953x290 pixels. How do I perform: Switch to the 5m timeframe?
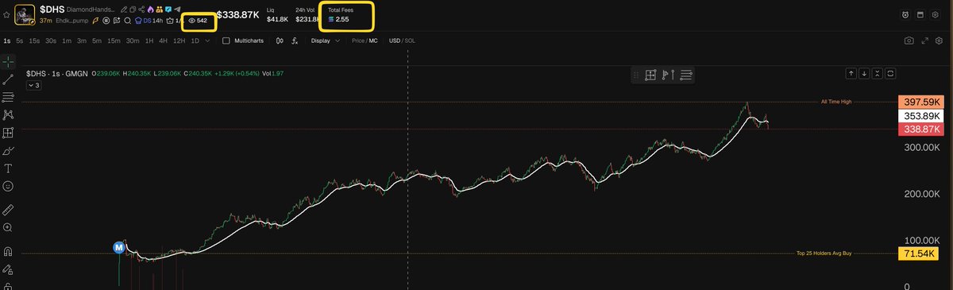click(x=97, y=41)
